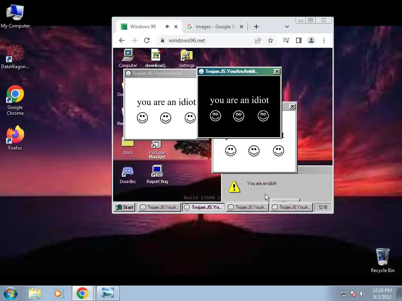Open the Chrome profile avatar
Viewport: 402px width, 301px height.
pos(311,40)
